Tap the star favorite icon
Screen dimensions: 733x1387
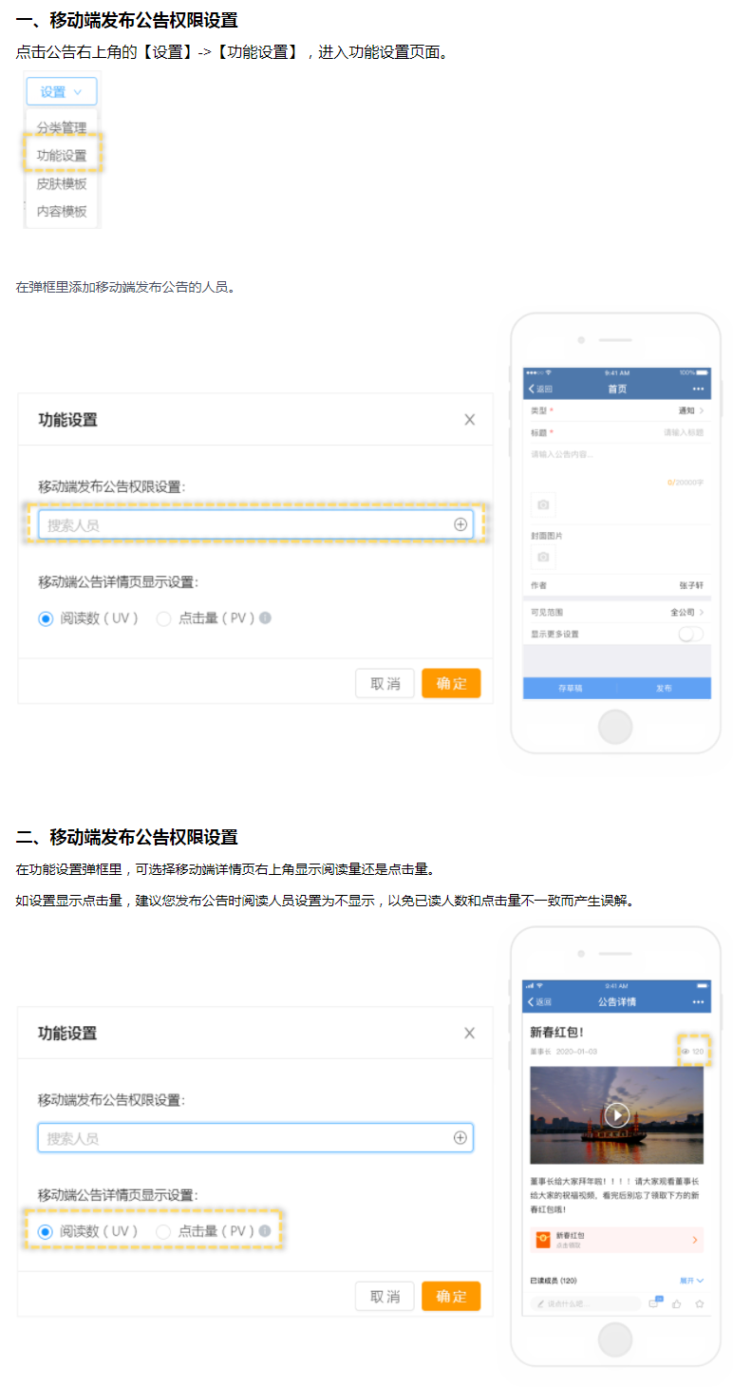coord(700,1303)
